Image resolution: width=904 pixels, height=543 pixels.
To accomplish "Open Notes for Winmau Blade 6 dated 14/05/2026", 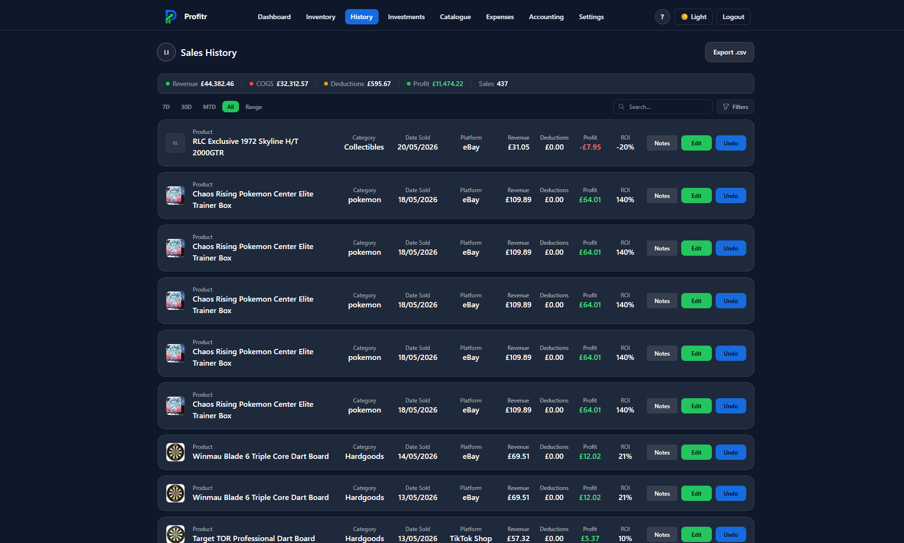I will pos(662,452).
